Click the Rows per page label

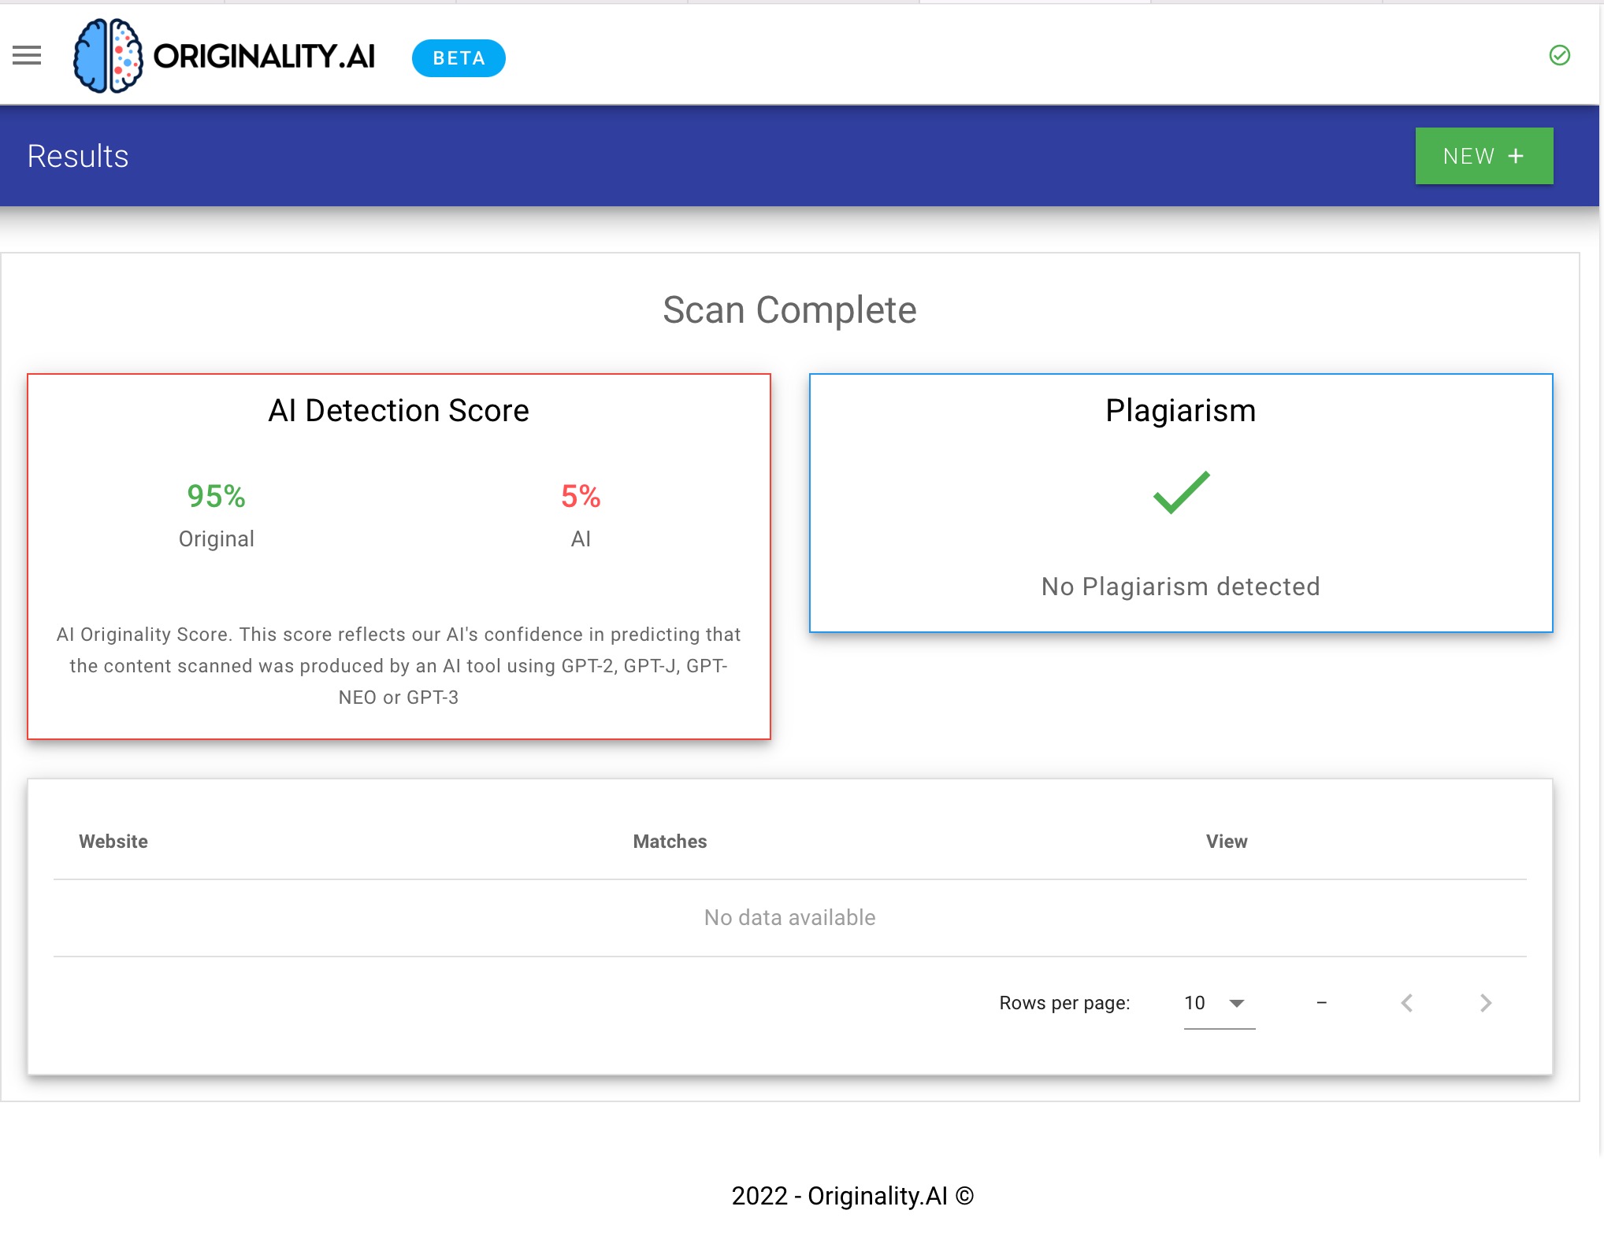pos(1064,1003)
